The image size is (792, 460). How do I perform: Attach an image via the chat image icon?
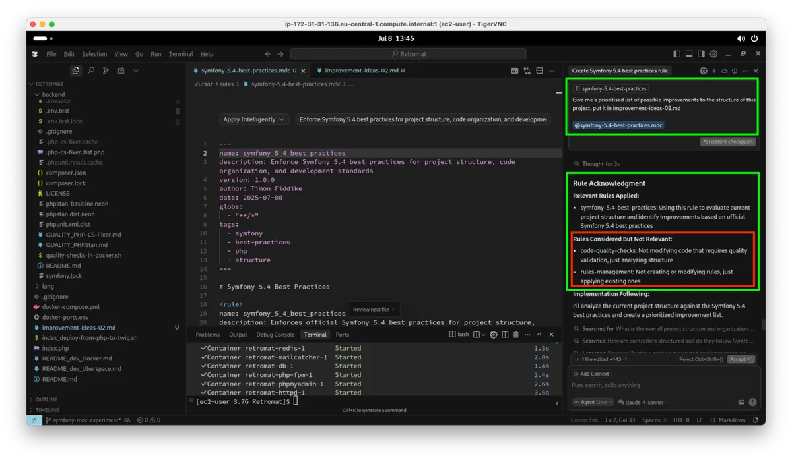tap(740, 401)
